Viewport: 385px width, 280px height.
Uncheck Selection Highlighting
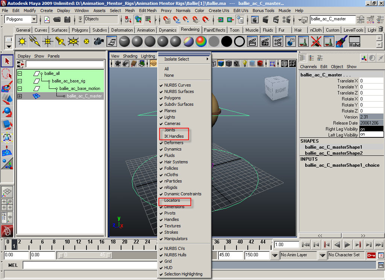183,274
